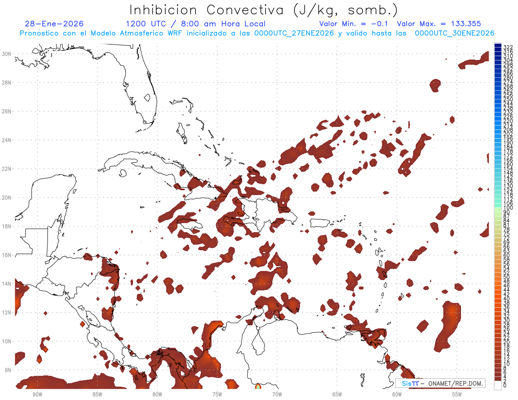Image resolution: width=518 pixels, height=400 pixels.
Task: Select the "Valor Min. = -0.1" text
Action: click(x=354, y=24)
